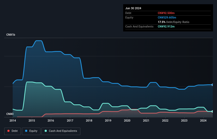Select the 2021 x-axis label
217x139 pixels.
click(x=146, y=121)
